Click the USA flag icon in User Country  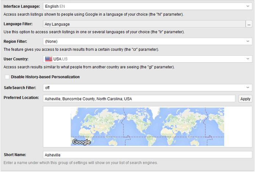[49, 59]
